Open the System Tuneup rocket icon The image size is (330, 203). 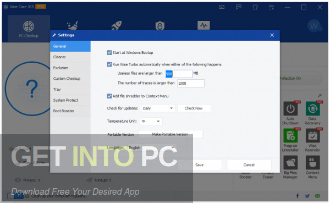coord(117,25)
